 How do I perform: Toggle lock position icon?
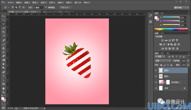pos(168,65)
